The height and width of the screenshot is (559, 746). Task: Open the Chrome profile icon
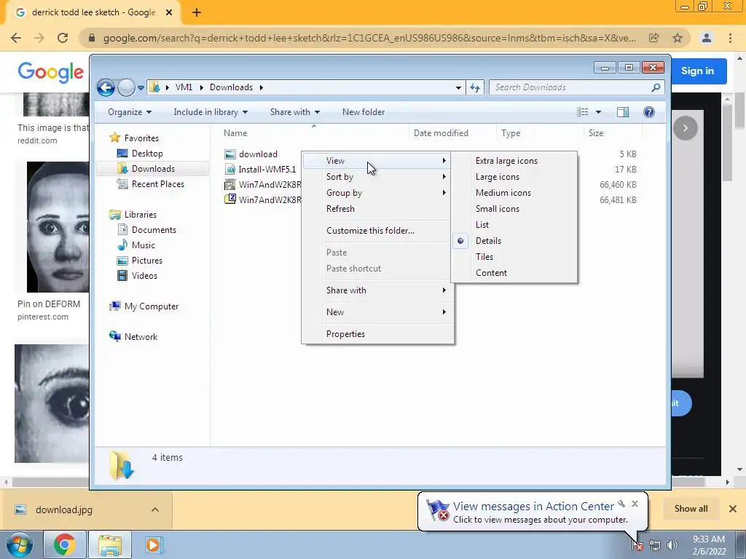click(x=707, y=38)
